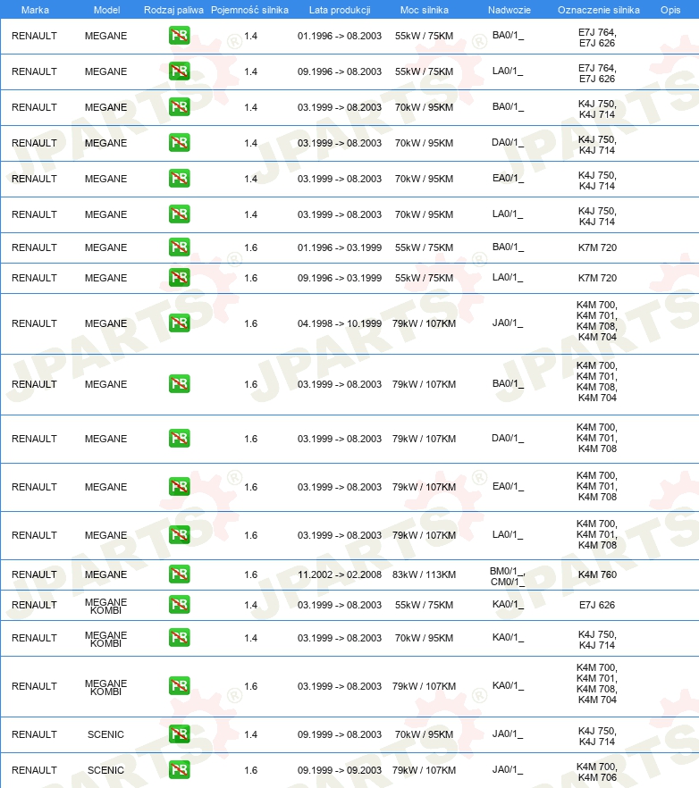Click the lone E7J 626 code in the Kombi row
Image resolution: width=699 pixels, height=788 pixels.
click(597, 605)
